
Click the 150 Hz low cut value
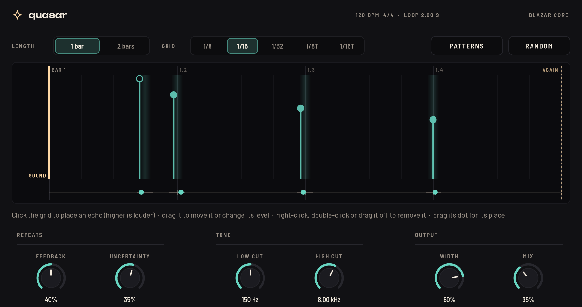[250, 300]
